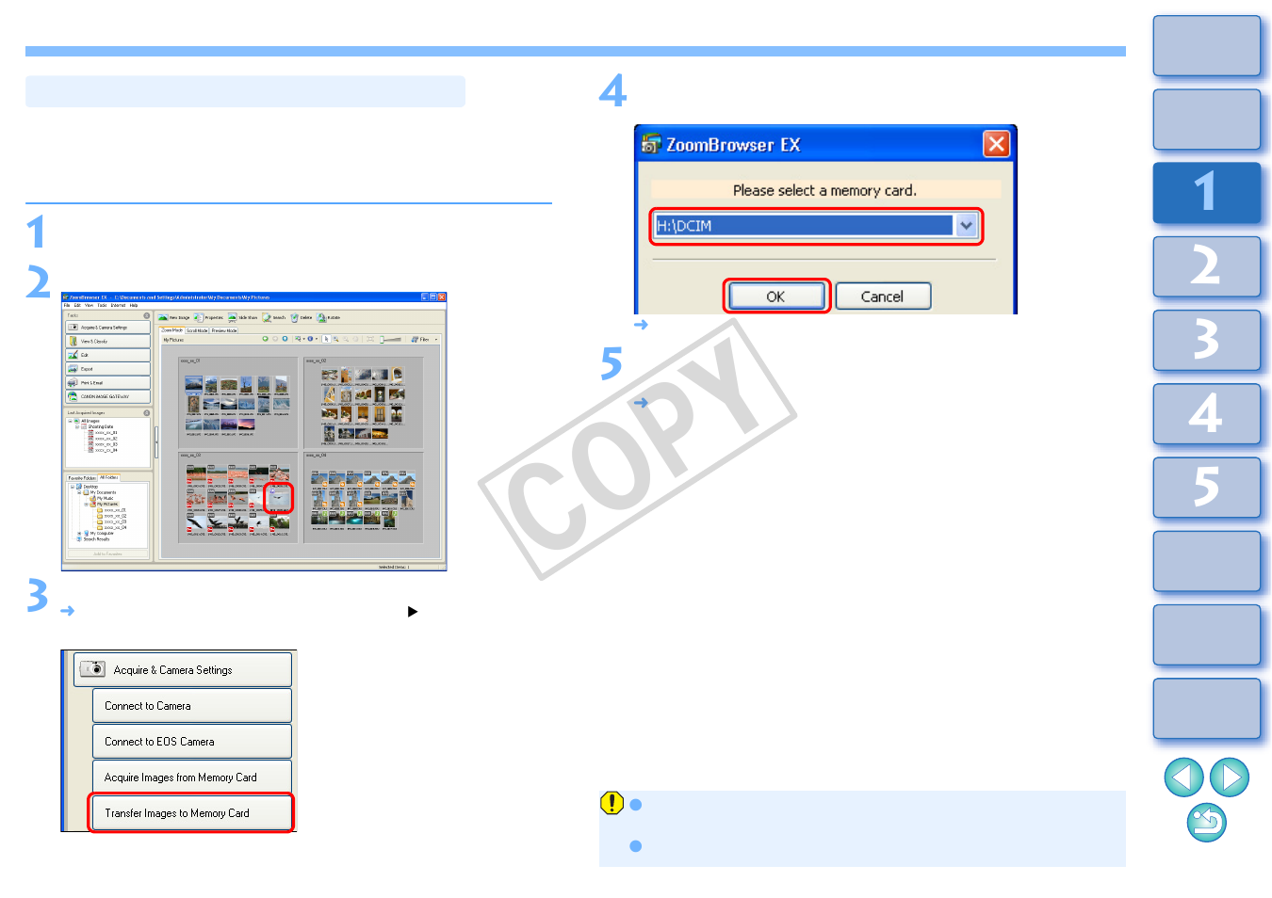Collapse the Last Acquired Images panel
The height and width of the screenshot is (898, 1272).
[146, 412]
